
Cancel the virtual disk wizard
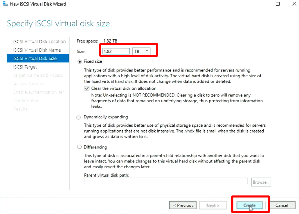pos(282,205)
